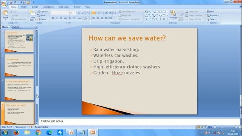Screen dimensions: 242x136
Task: Switch to the Insert tab
Action: point(24,7)
